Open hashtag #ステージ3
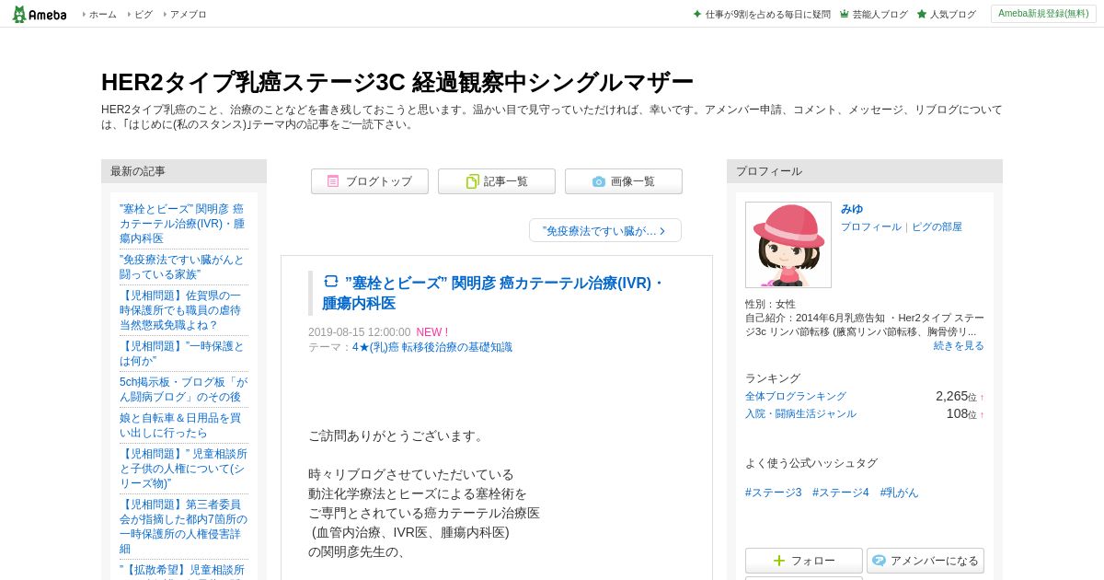The height and width of the screenshot is (580, 1104). (x=774, y=493)
